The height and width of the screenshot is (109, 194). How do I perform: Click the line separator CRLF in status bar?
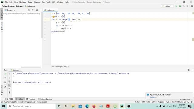(x=148, y=102)
